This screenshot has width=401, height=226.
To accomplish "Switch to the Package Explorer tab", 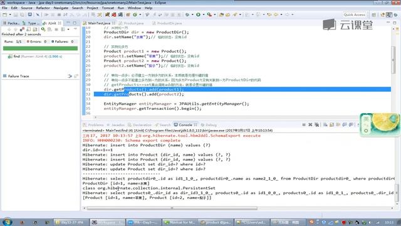I will [11, 23].
